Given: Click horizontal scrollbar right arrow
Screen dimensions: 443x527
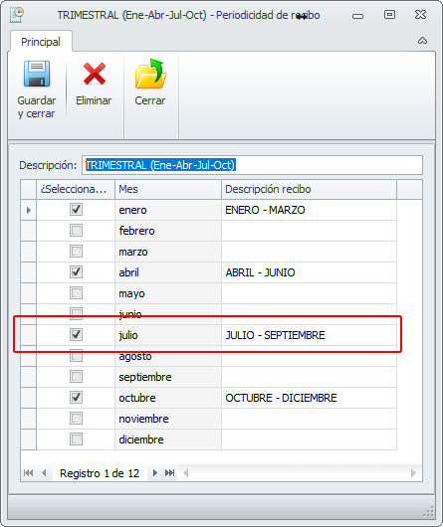Looking at the screenshot, I should pyautogui.click(x=413, y=473).
